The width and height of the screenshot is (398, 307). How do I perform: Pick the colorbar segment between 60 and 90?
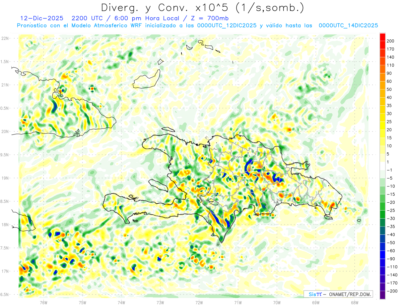pos(382,77)
